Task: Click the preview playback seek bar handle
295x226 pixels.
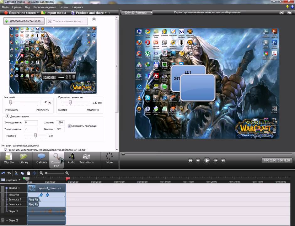Action: (x=123, y=154)
